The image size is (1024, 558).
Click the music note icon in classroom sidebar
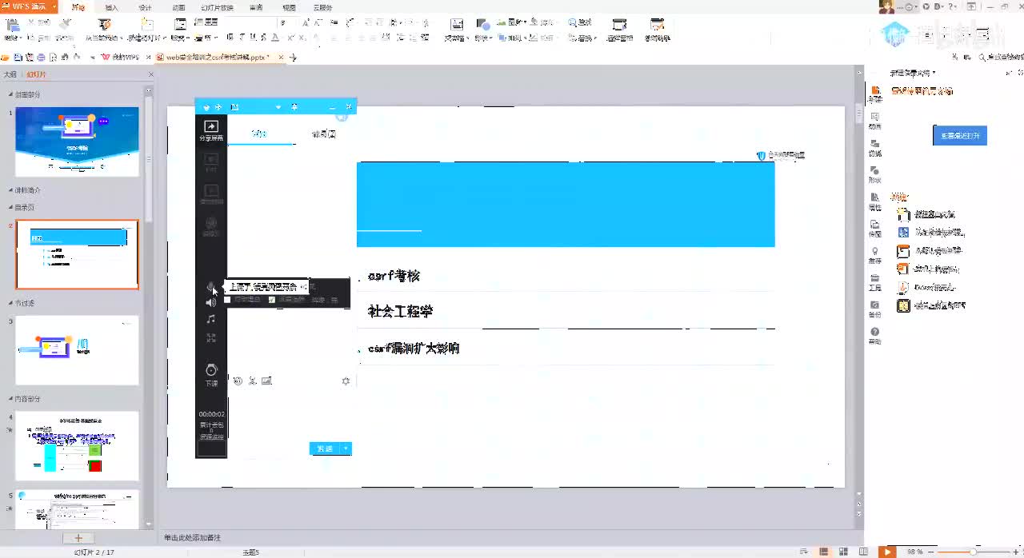pos(211,319)
